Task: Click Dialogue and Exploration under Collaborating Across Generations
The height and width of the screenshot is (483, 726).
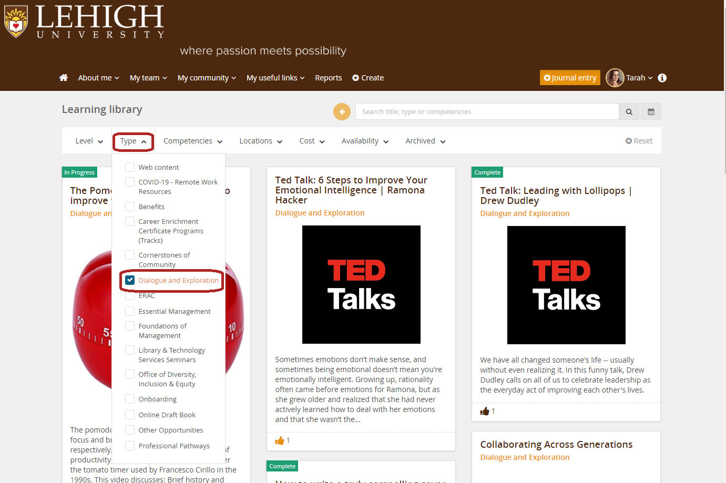Action: pos(525,457)
